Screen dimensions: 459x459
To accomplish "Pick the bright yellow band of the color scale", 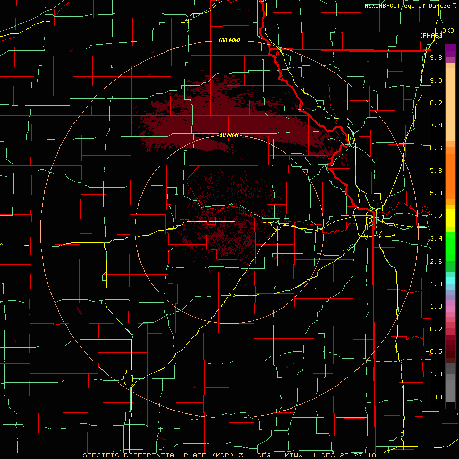I will point(450,218).
